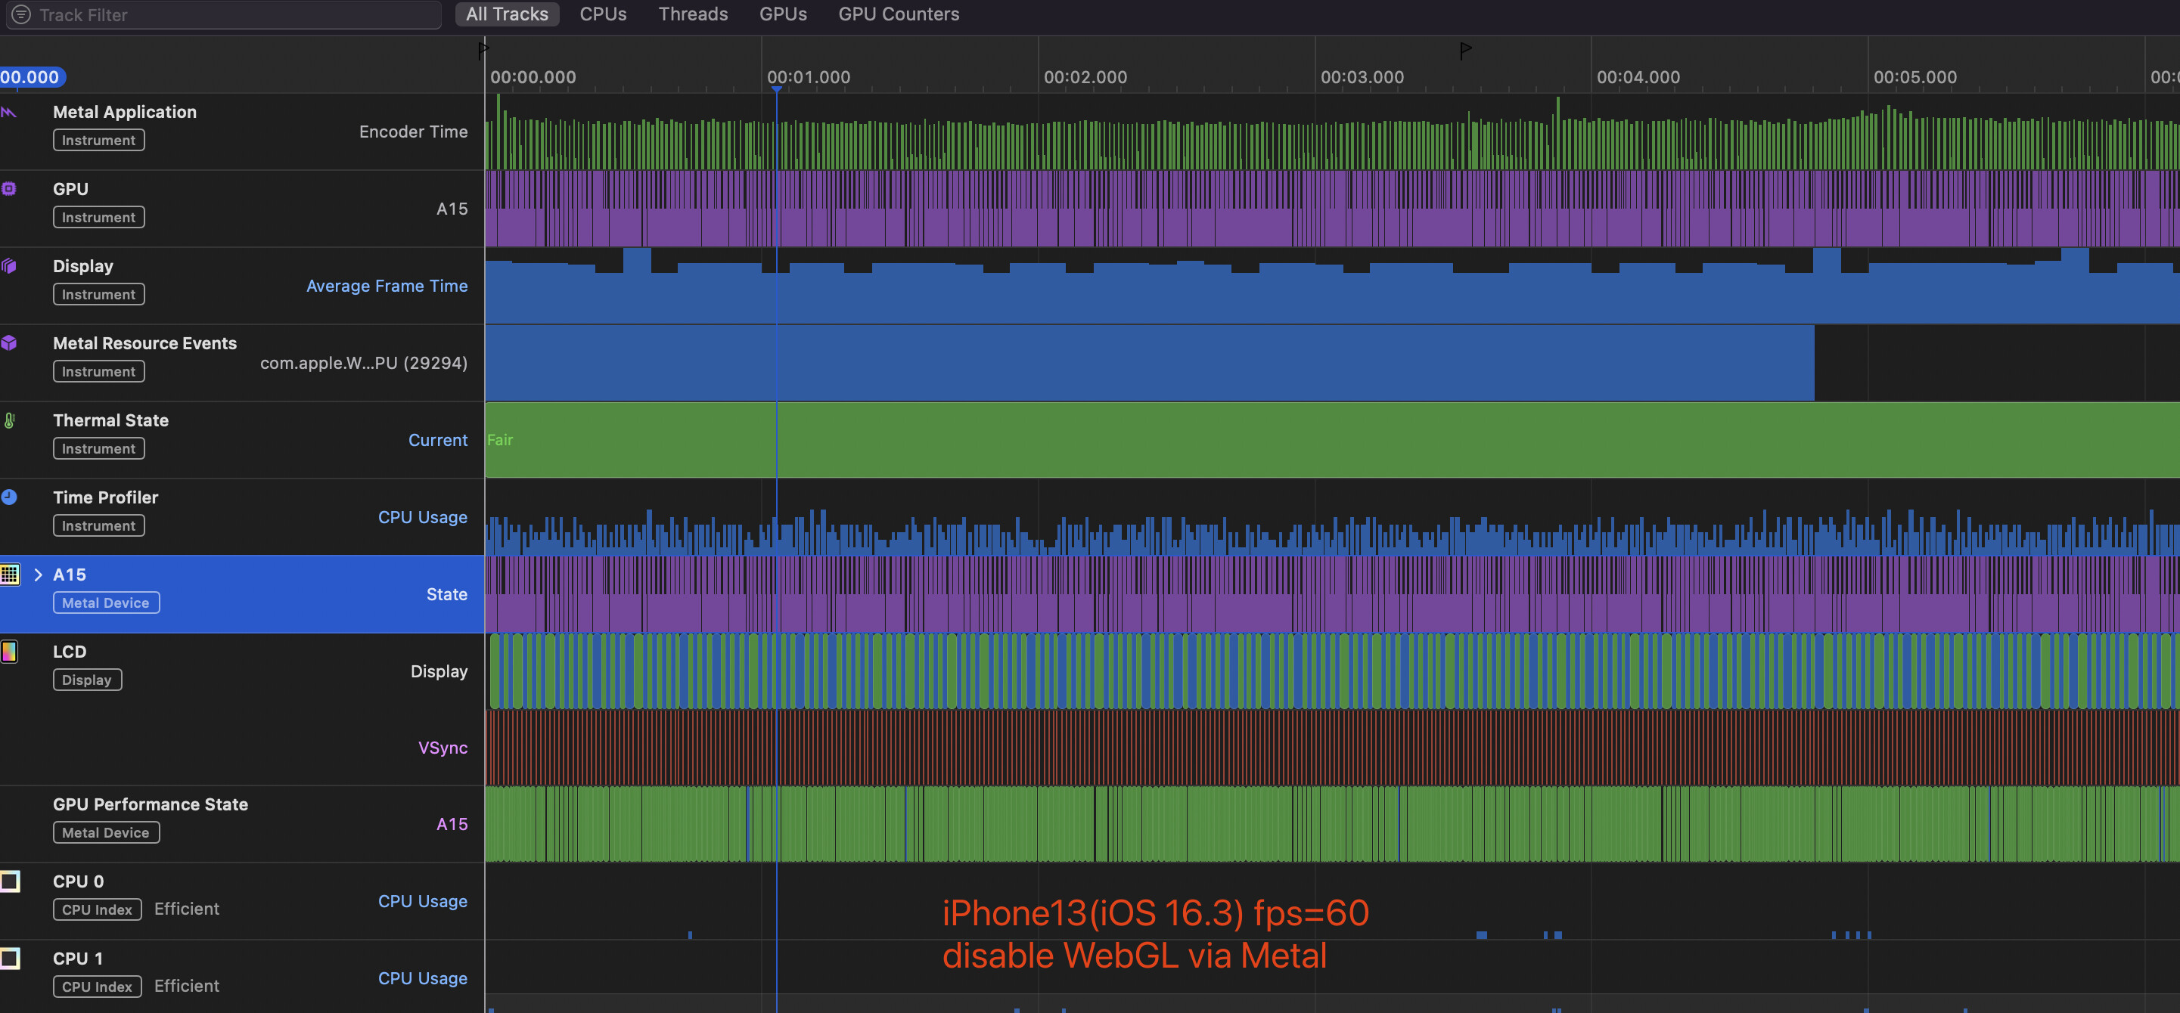Switch to the Threads tab

coord(693,14)
